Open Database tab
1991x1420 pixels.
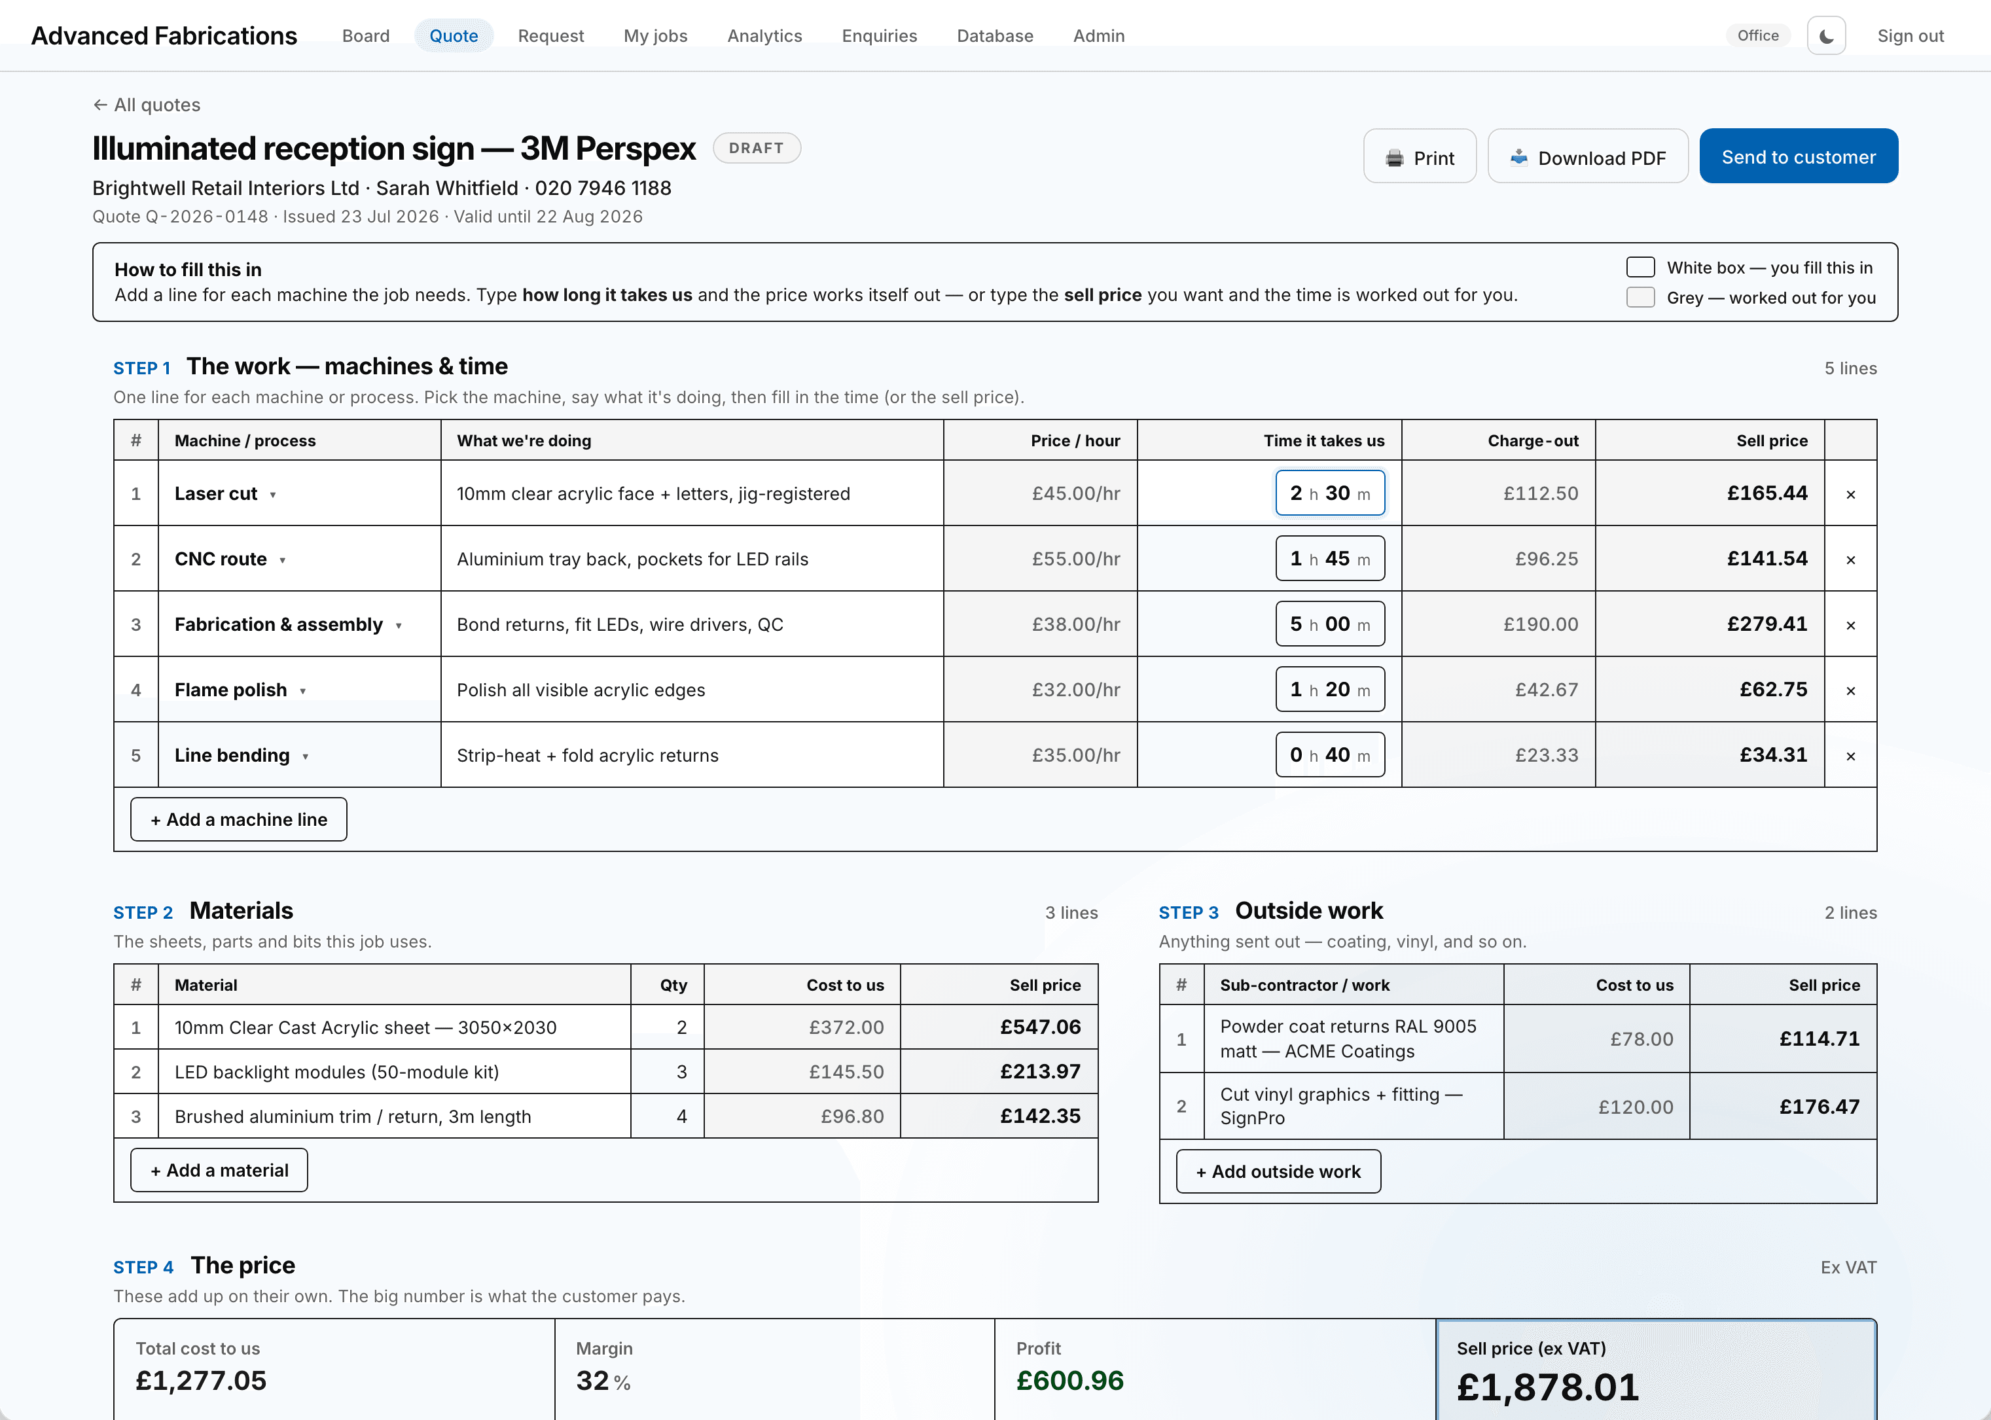pyautogui.click(x=994, y=36)
